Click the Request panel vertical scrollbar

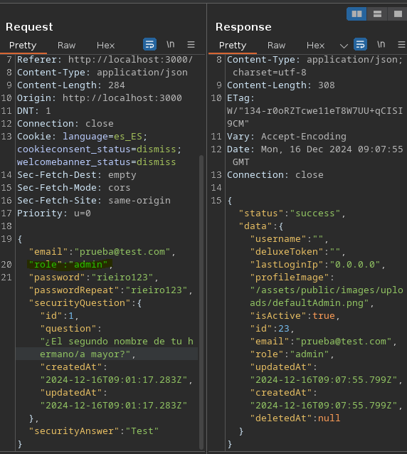(201, 302)
